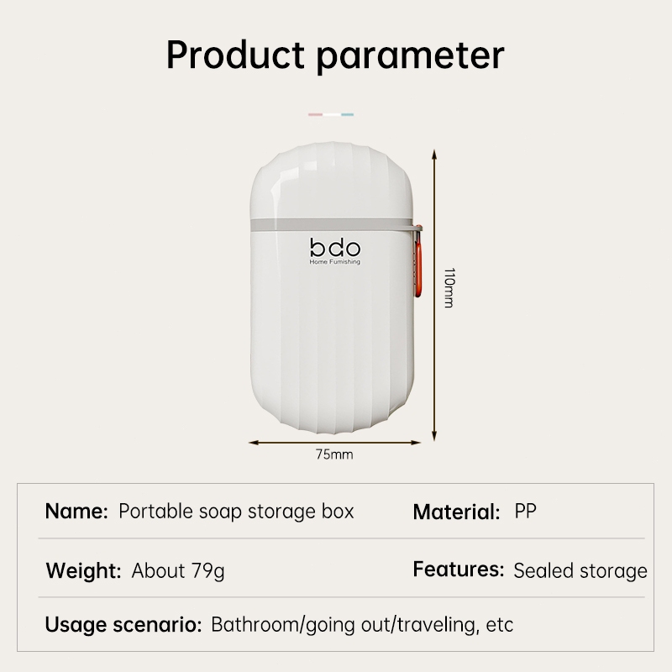Screen dimensions: 672x672
Task: Click Portable soap storage box name text
Action: pyautogui.click(x=236, y=512)
